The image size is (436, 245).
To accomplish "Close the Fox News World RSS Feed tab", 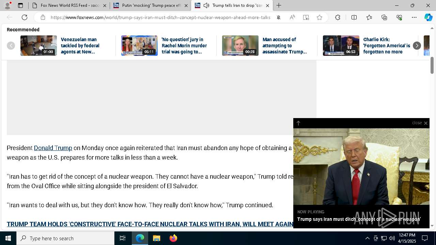I will [105, 5].
